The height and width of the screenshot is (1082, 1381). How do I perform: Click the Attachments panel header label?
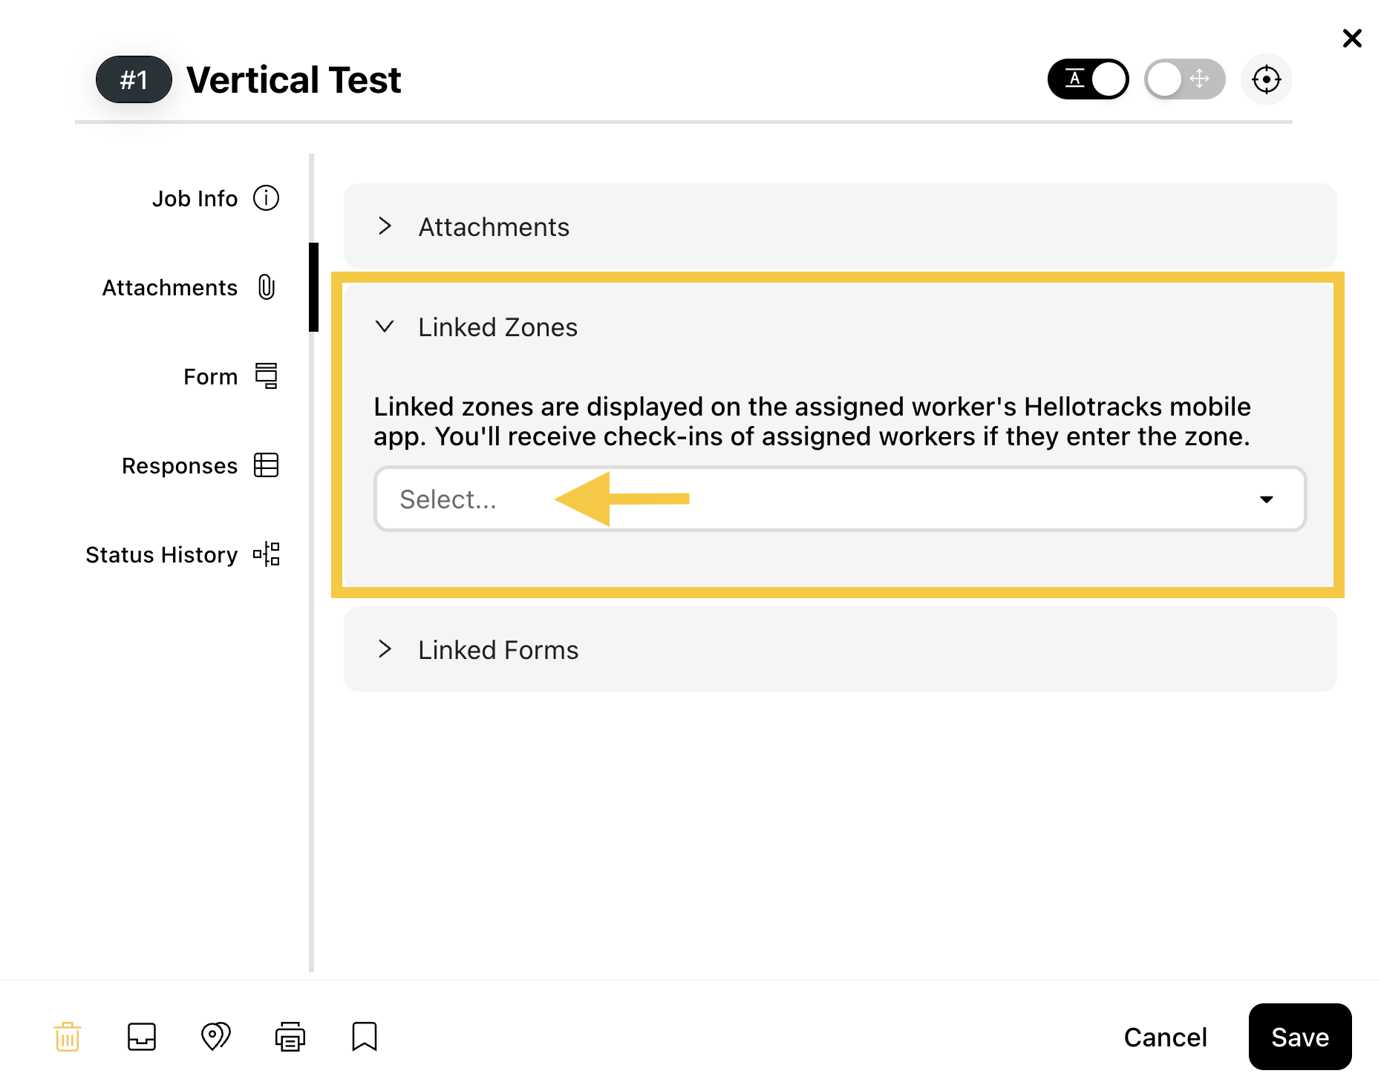coord(494,227)
